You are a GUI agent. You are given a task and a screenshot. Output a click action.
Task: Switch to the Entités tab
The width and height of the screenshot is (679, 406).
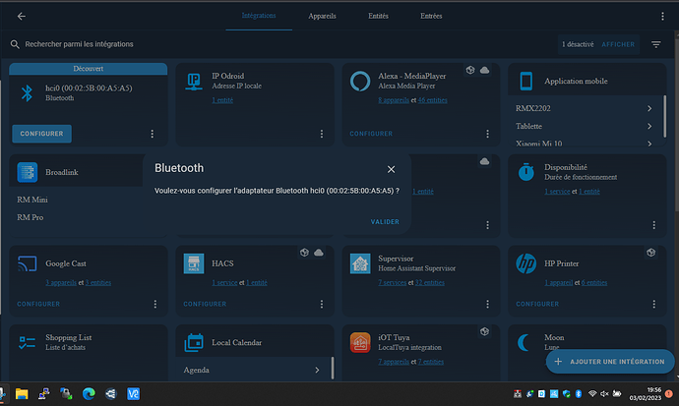(x=378, y=16)
